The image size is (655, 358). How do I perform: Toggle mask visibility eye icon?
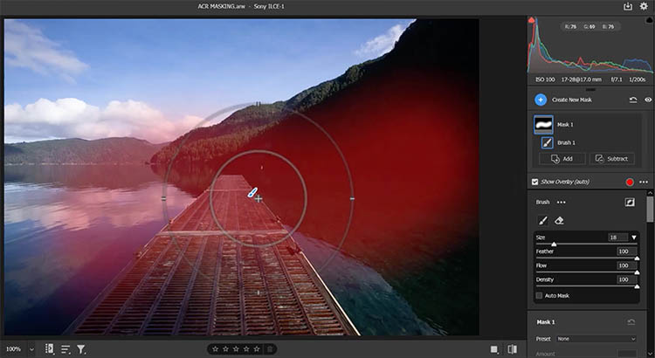click(x=647, y=100)
